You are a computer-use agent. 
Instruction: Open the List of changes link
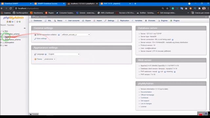(x=146, y=104)
